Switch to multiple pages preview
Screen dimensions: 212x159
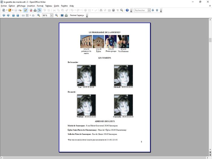(27, 15)
